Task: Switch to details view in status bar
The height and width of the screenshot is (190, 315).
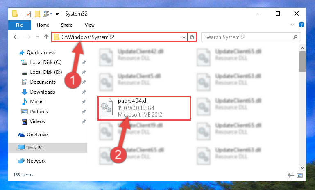Action: pyautogui.click(x=291, y=175)
